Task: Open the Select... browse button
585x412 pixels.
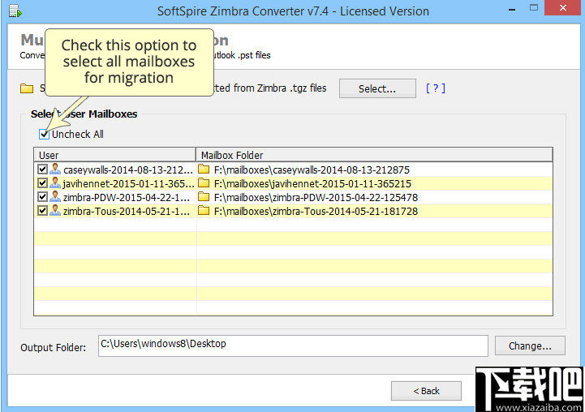Action: click(377, 88)
